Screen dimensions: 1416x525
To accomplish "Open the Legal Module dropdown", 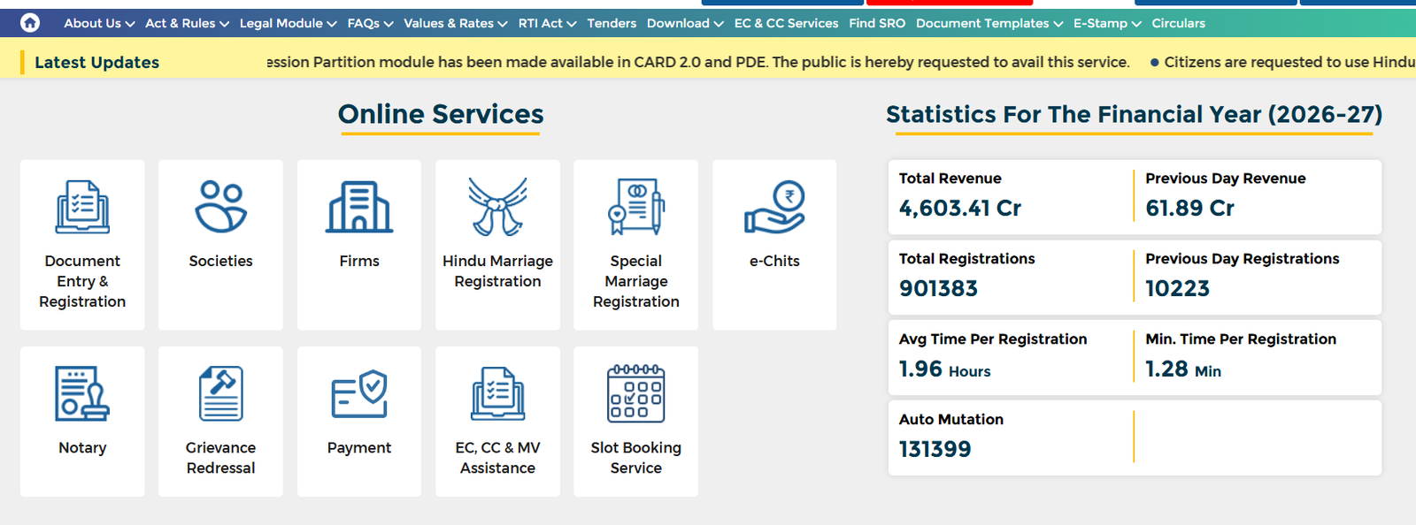I will 288,23.
